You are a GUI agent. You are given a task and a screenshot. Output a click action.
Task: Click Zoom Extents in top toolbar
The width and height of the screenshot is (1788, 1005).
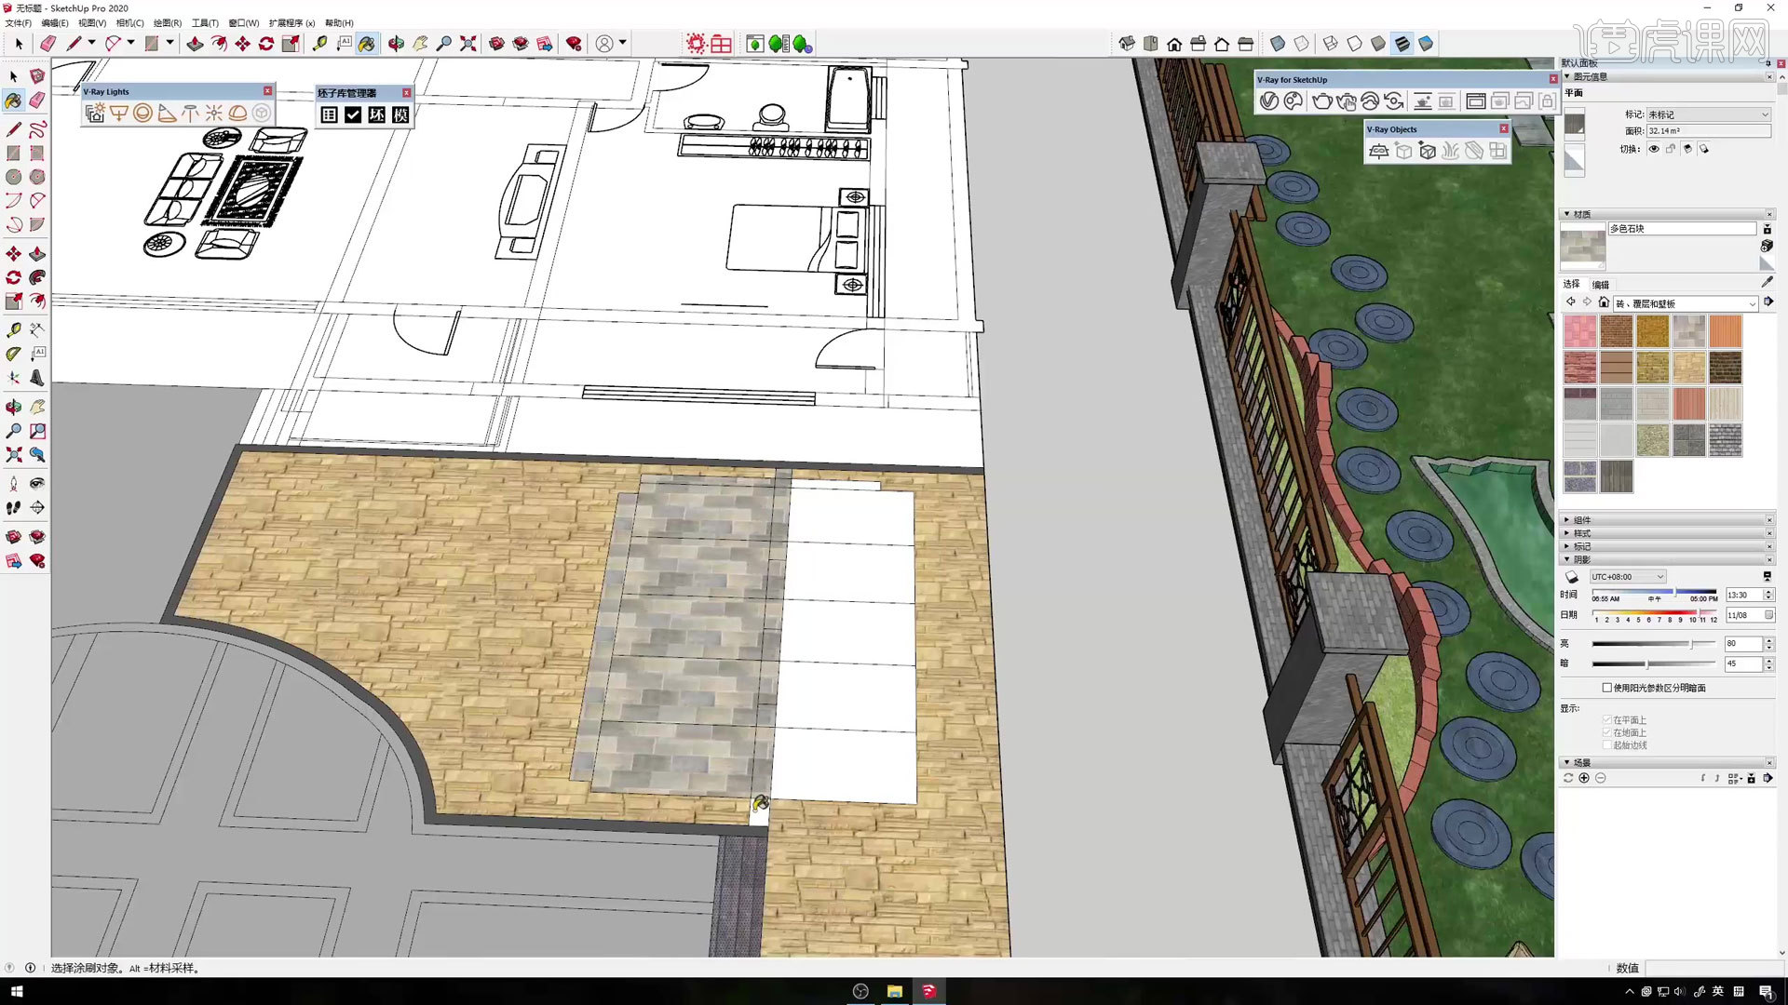click(468, 44)
